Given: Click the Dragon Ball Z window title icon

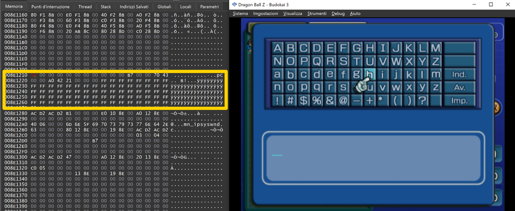Looking at the screenshot, I should click(234, 5).
